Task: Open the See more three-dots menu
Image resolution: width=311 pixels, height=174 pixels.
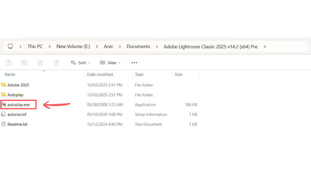Action: click(134, 63)
